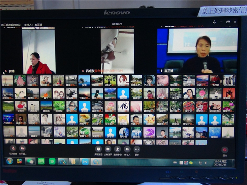Click the notification bell icon
247x185 pixels.
coord(214,22)
